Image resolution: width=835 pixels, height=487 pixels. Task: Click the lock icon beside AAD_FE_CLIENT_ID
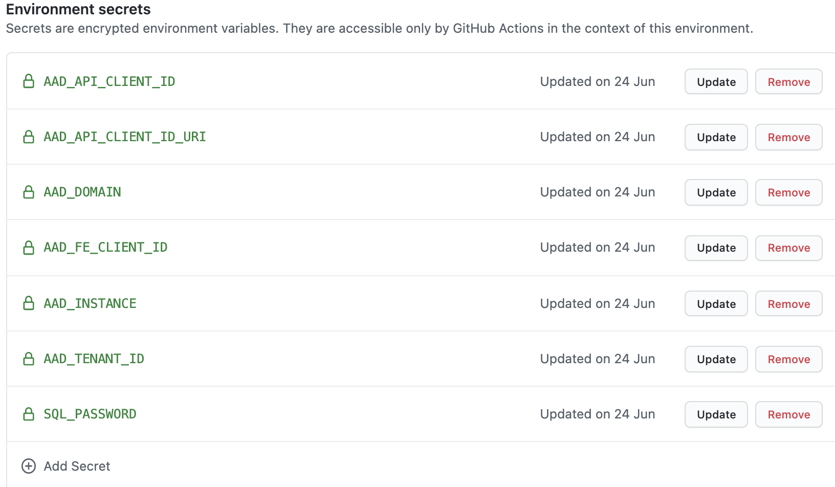(28, 248)
